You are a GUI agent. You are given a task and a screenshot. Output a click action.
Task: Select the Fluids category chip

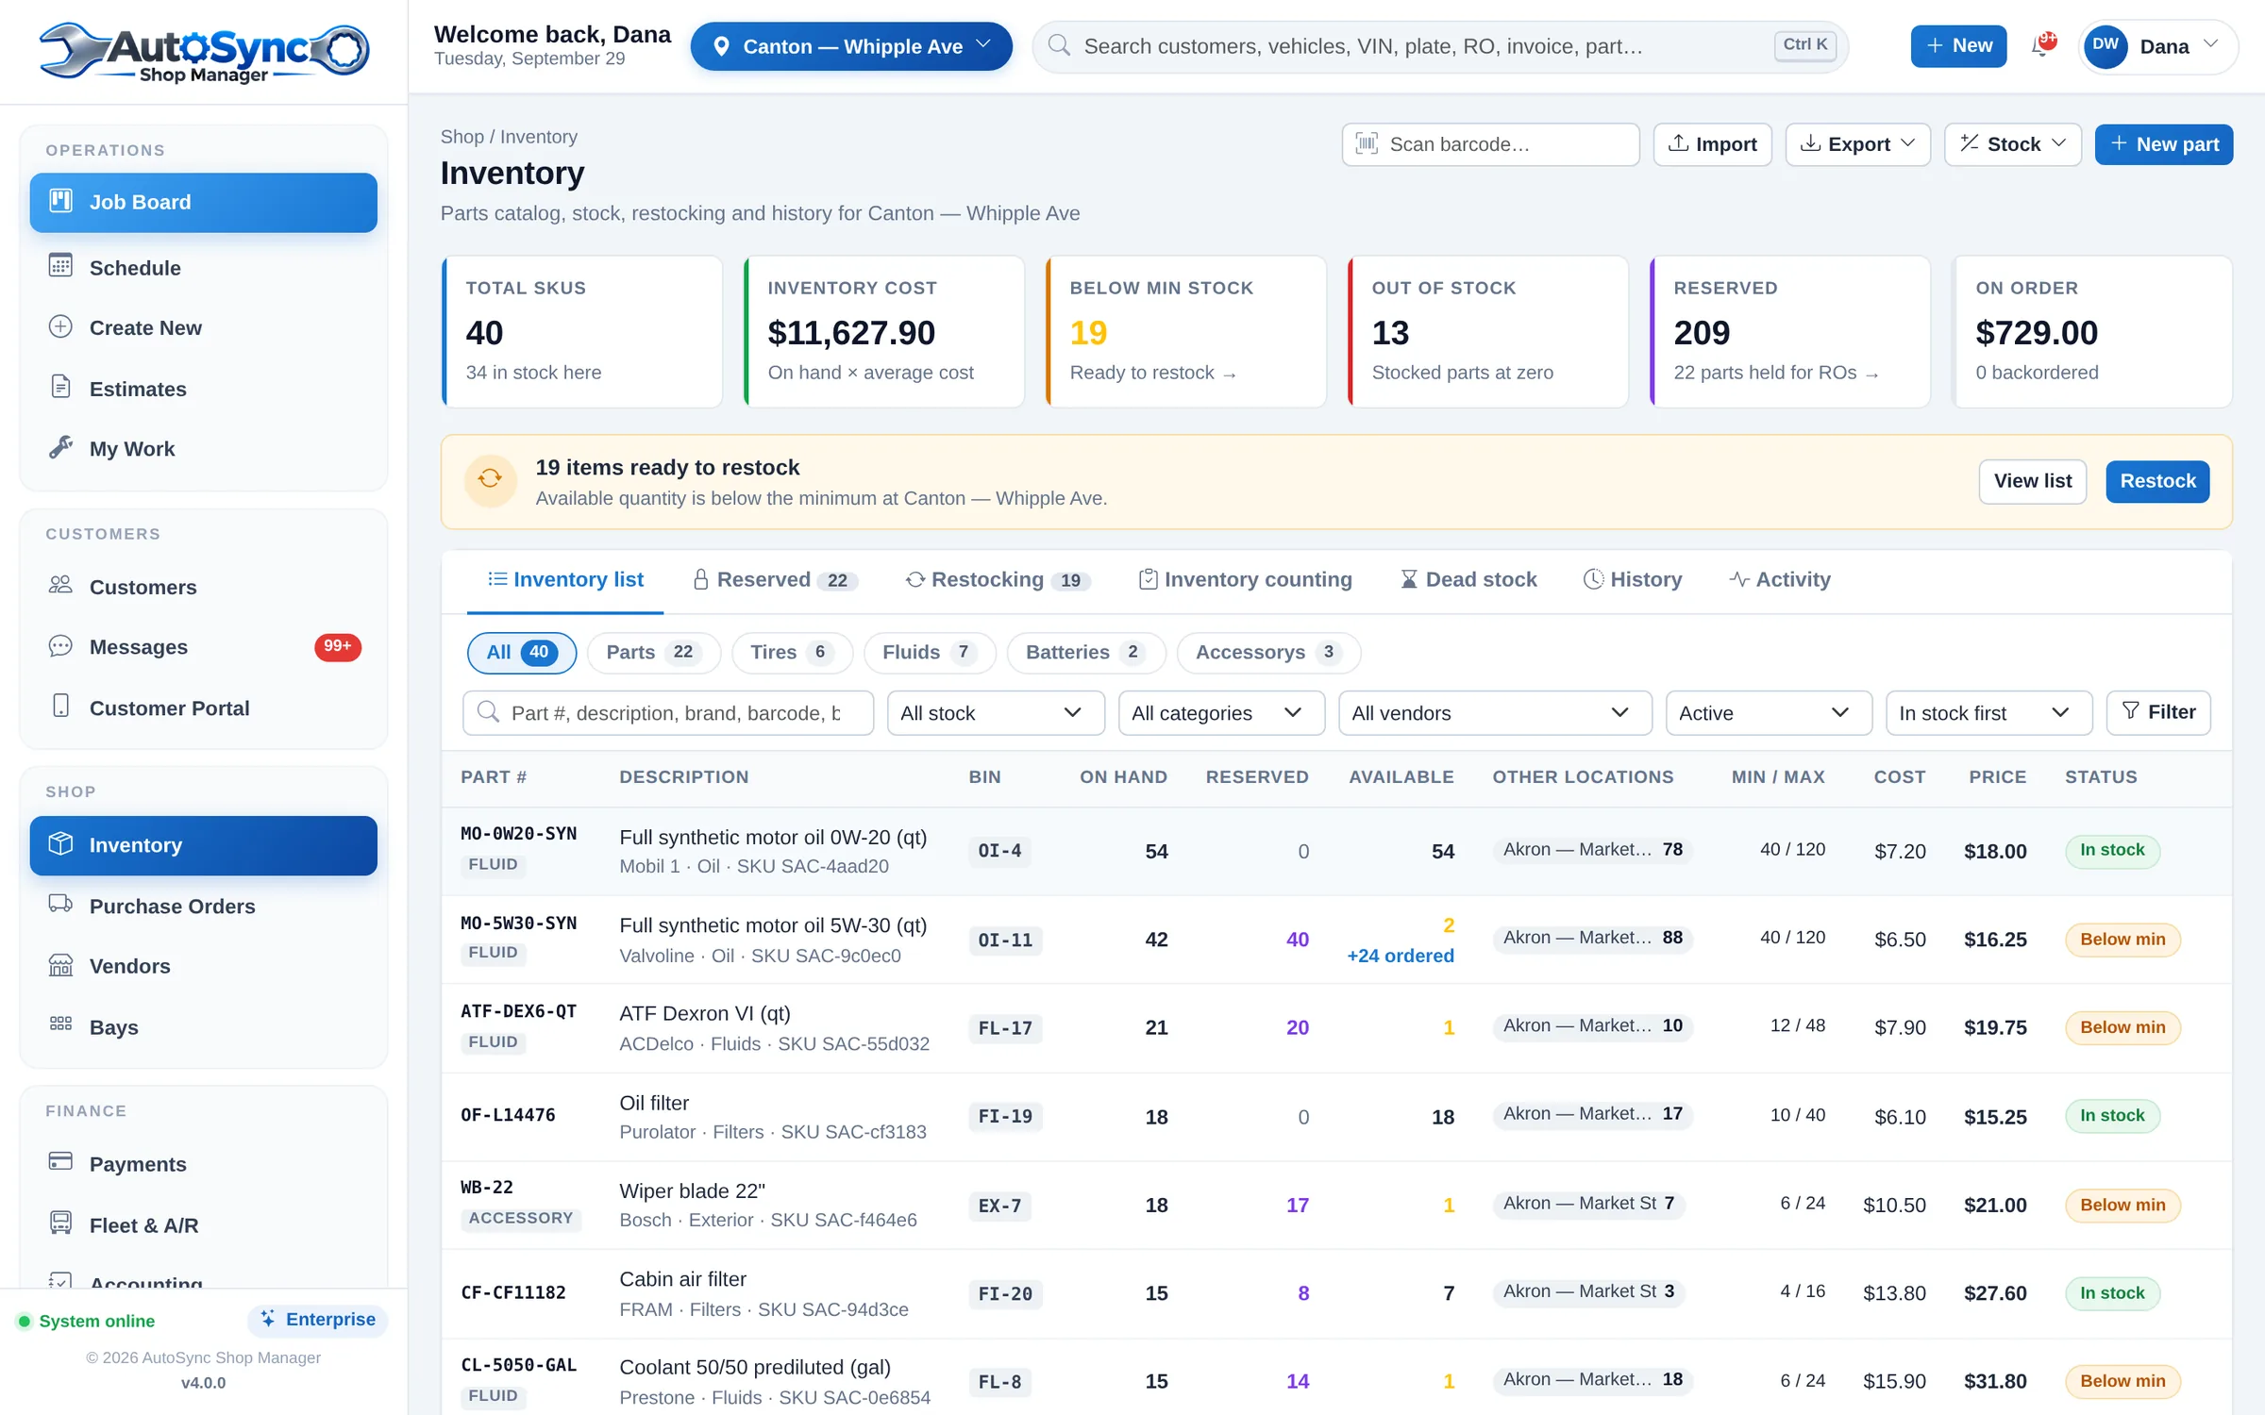930,653
